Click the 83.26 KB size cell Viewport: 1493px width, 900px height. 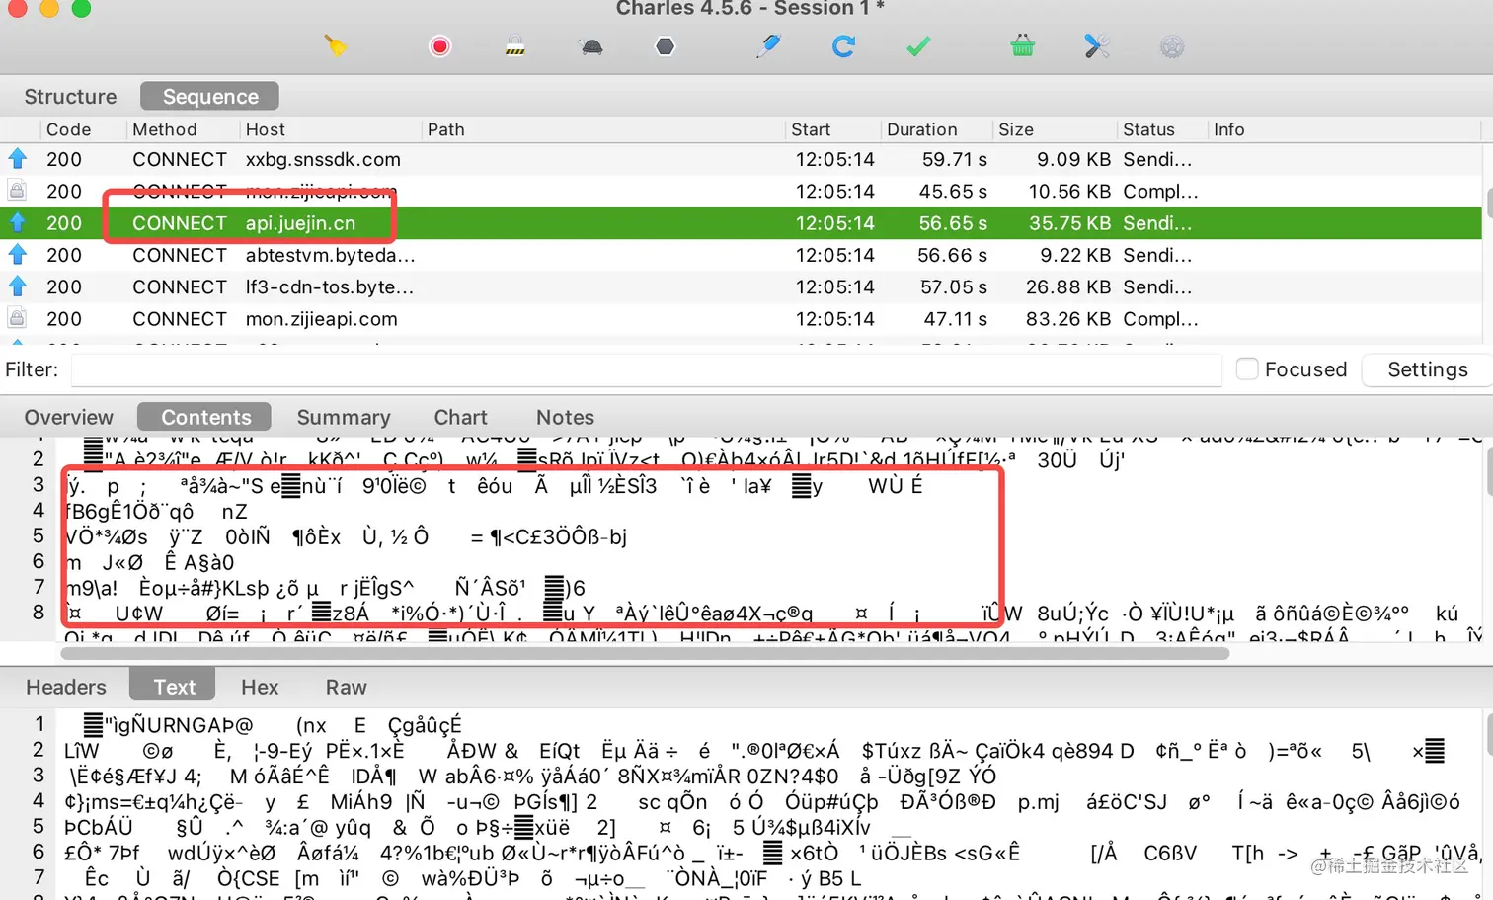1068,318
